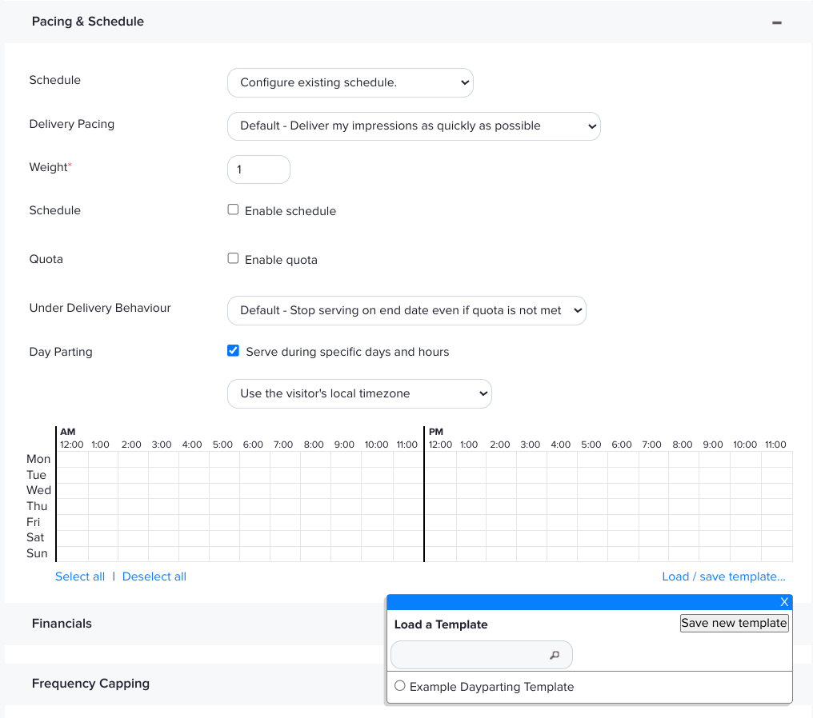The width and height of the screenshot is (813, 718).
Task: Click the template search field
Action: point(482,655)
